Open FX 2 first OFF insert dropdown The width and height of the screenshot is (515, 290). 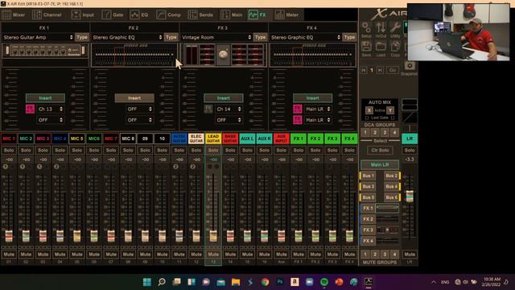click(x=139, y=109)
